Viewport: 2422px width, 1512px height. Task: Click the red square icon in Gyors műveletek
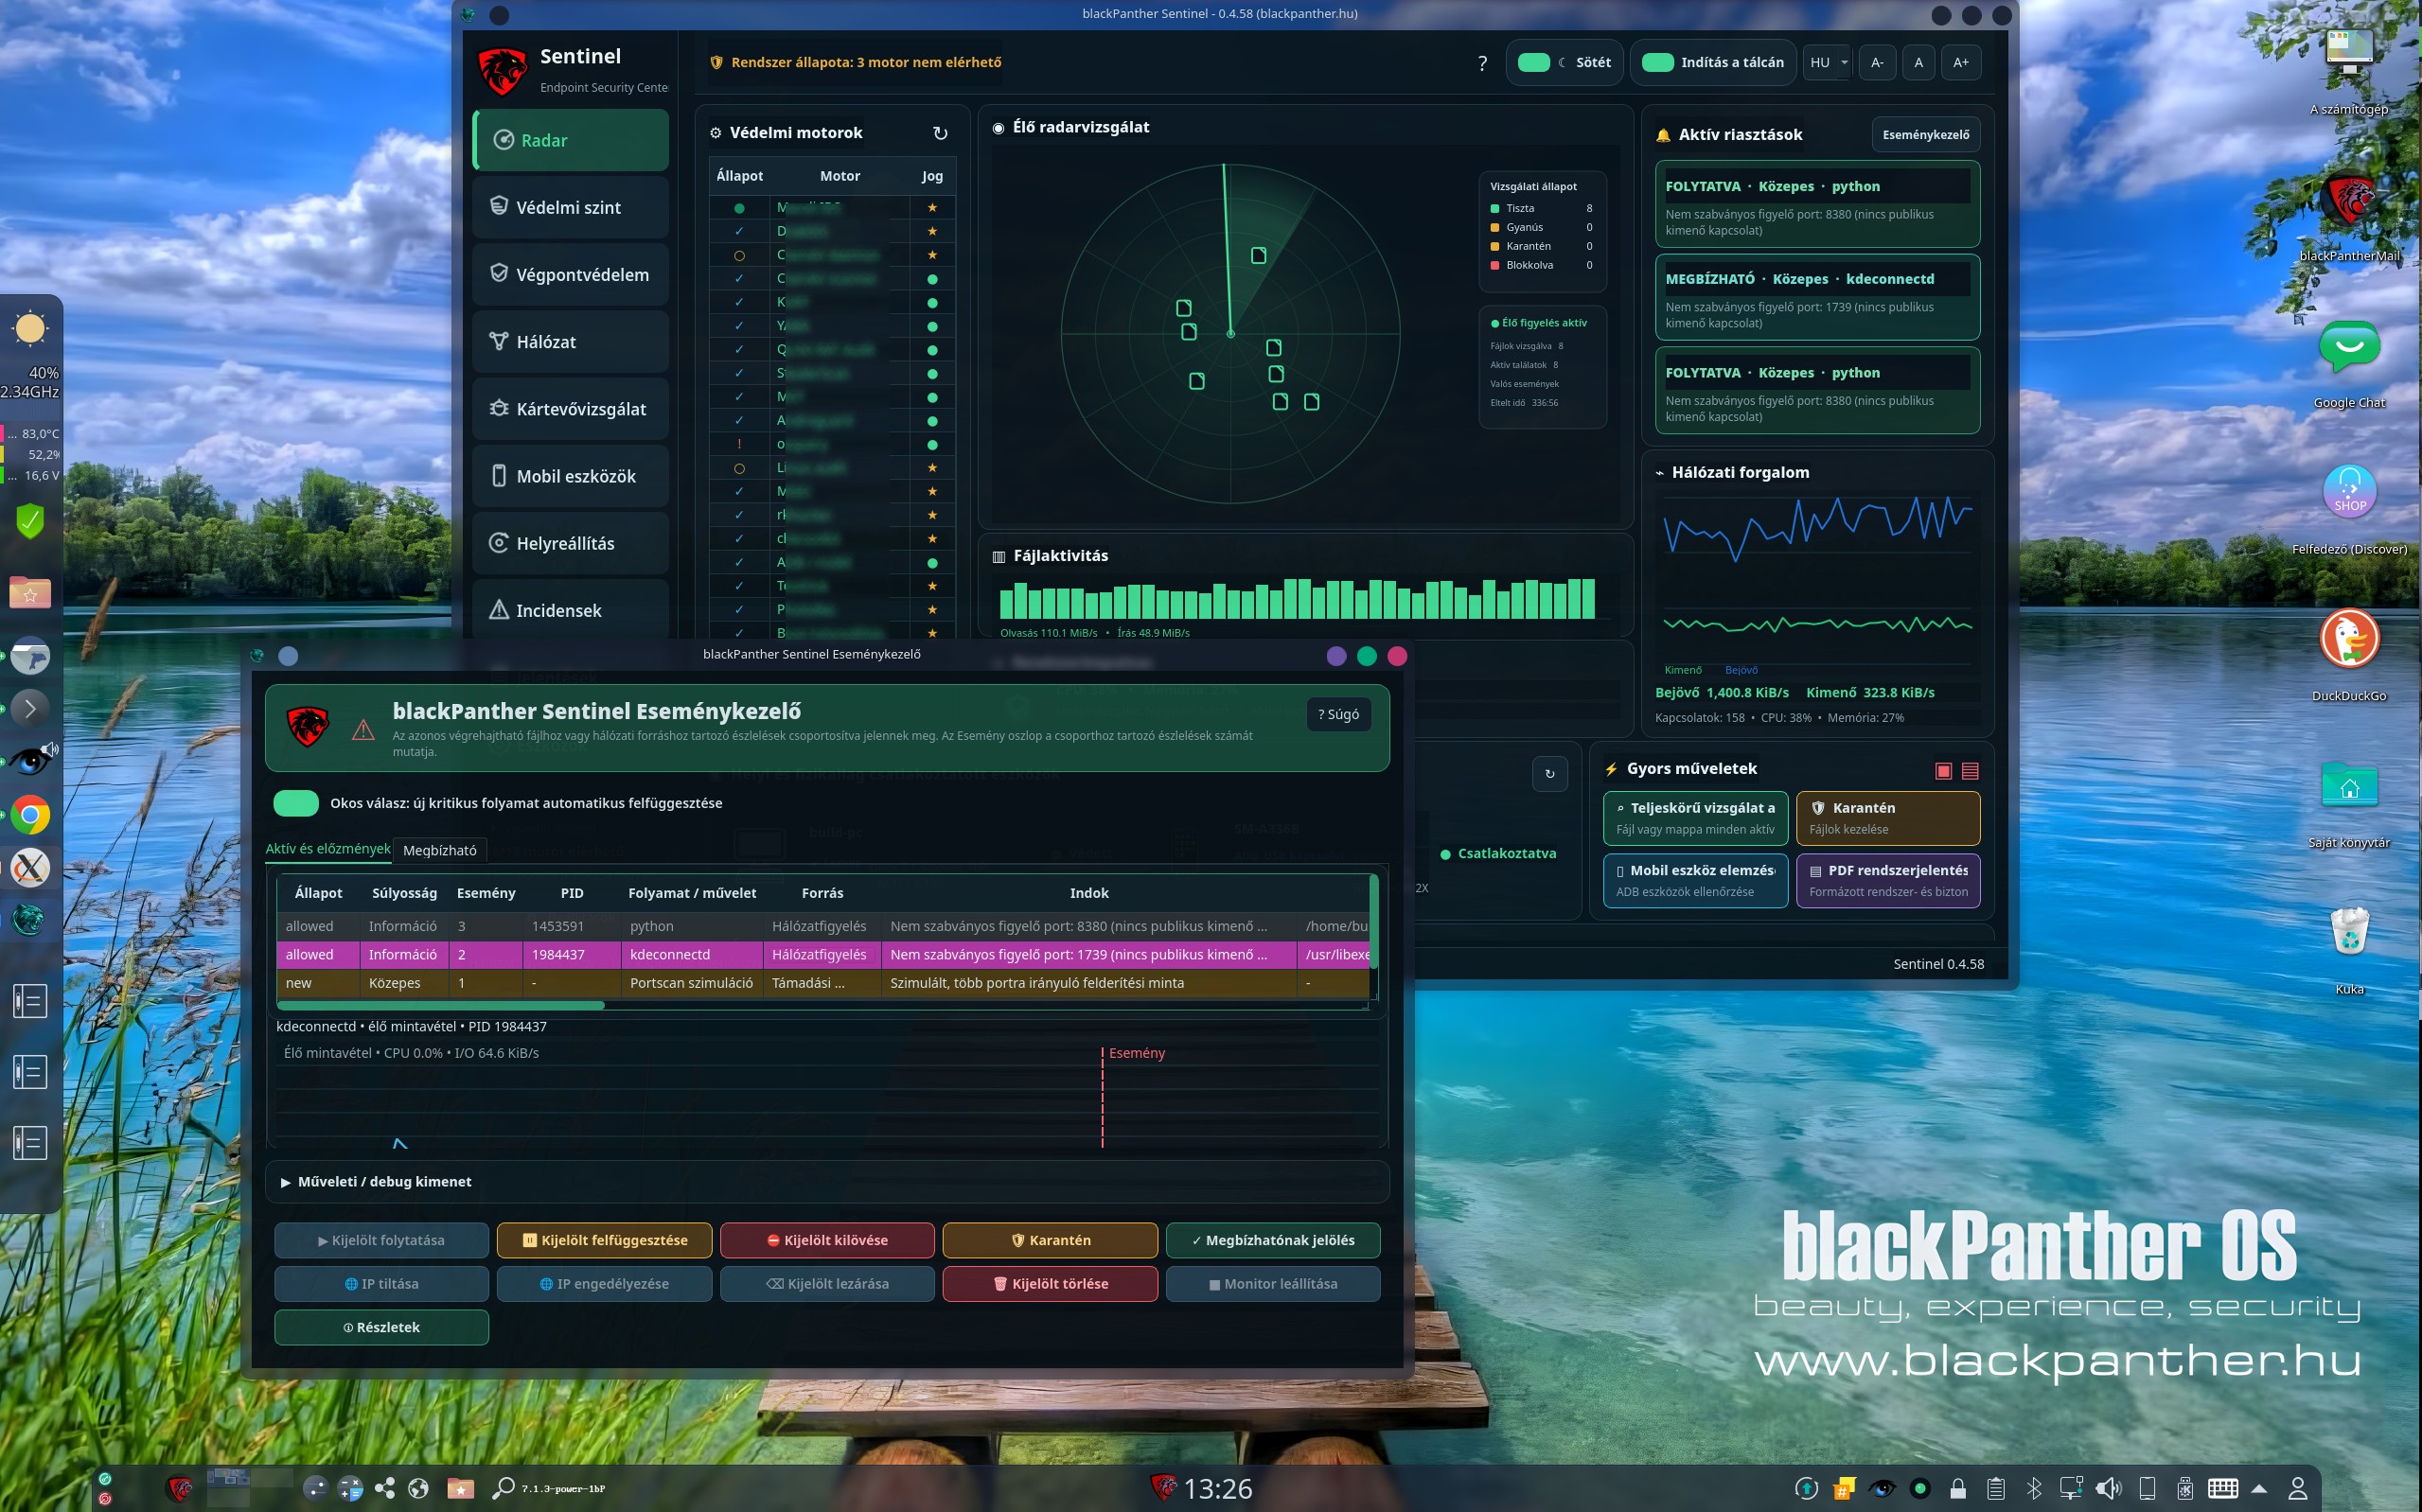click(x=1943, y=770)
